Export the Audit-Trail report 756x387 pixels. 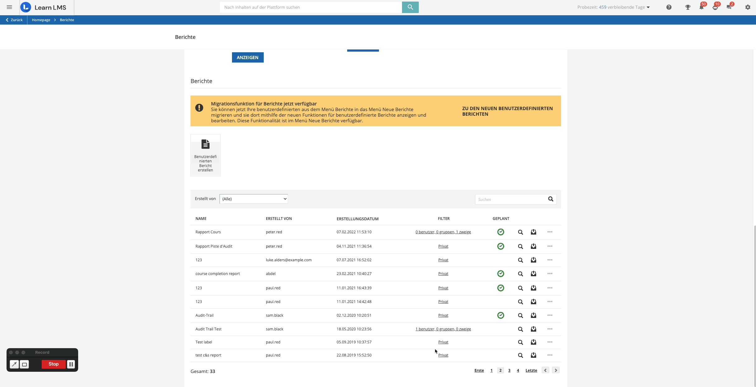(x=533, y=315)
